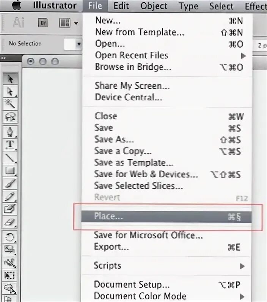Click the Arrange Documents layout icon
The height and width of the screenshot is (302, 267).
[65, 23]
